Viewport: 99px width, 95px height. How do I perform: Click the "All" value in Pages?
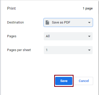click(x=48, y=36)
